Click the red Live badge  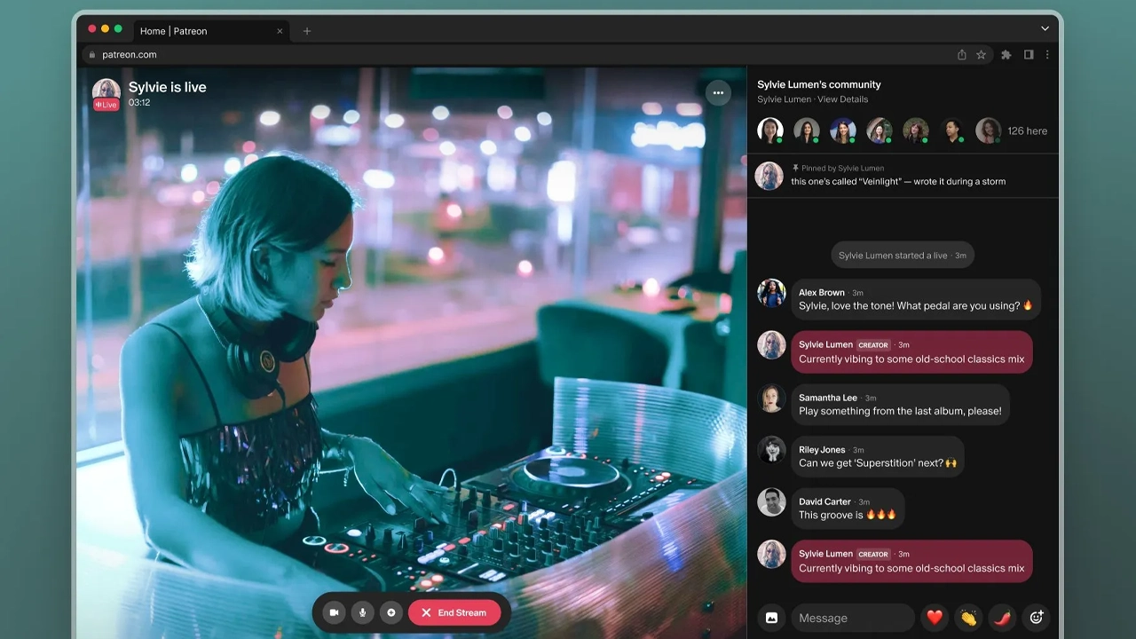tap(106, 105)
